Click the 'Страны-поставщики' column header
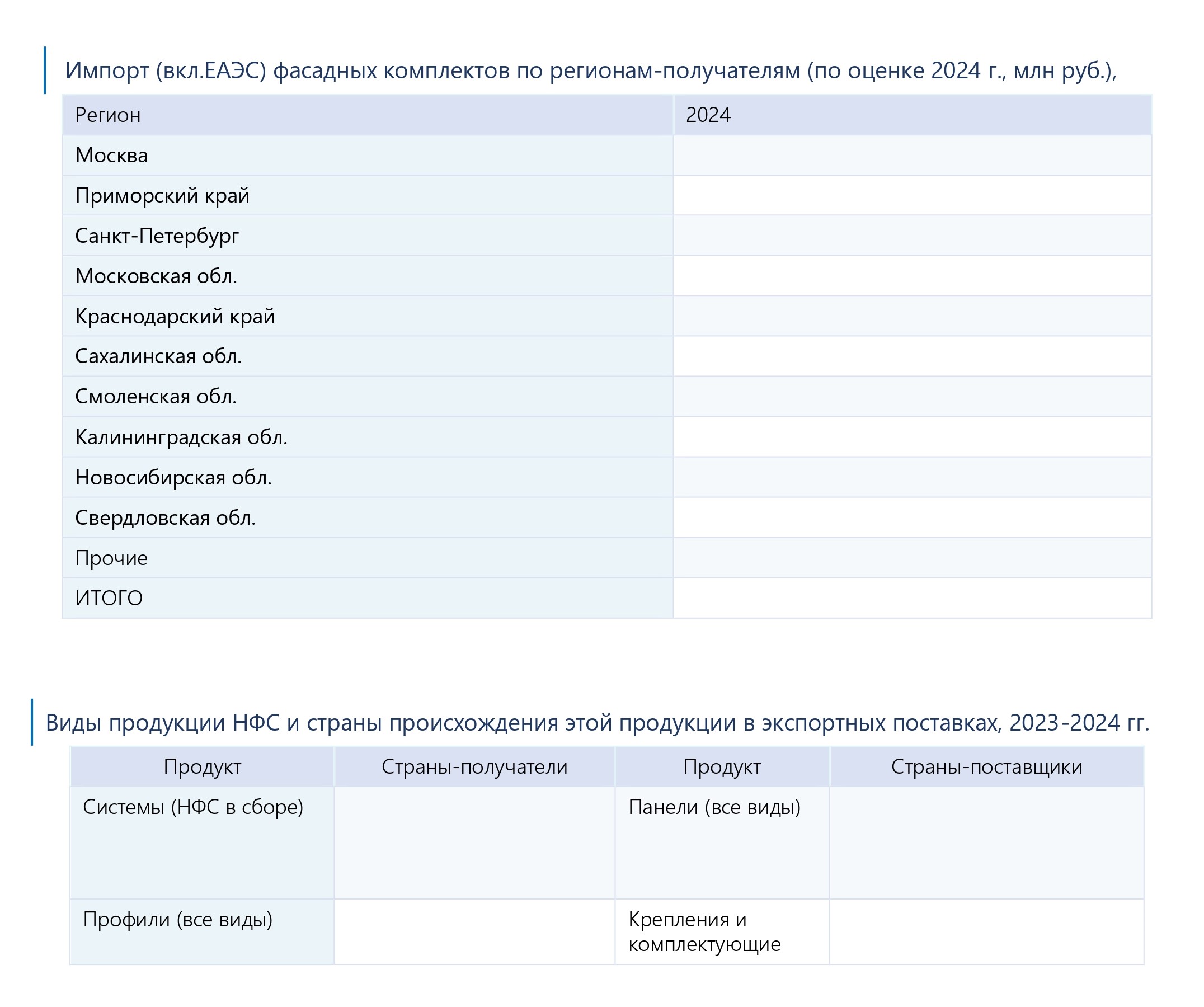This screenshot has height=1007, width=1204. 986,767
